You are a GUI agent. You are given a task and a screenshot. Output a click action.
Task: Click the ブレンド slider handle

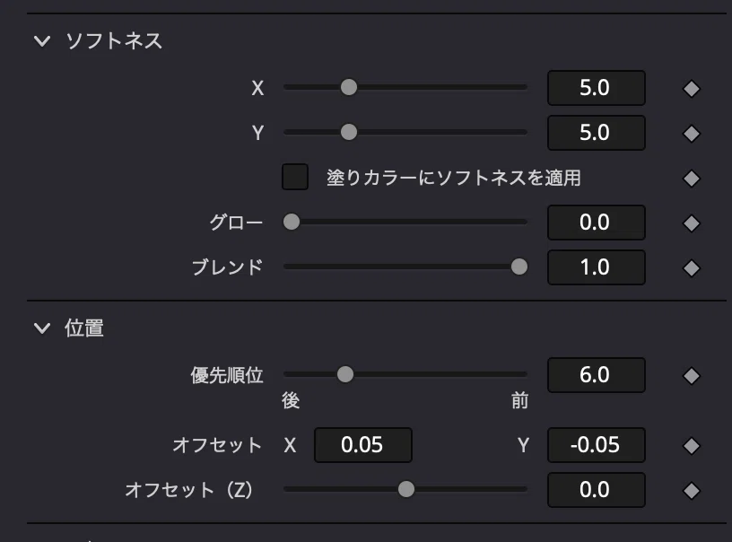point(518,267)
